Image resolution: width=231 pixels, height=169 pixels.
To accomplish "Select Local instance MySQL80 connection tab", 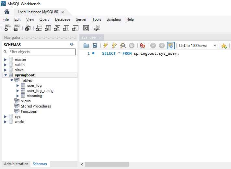I will (x=38, y=12).
